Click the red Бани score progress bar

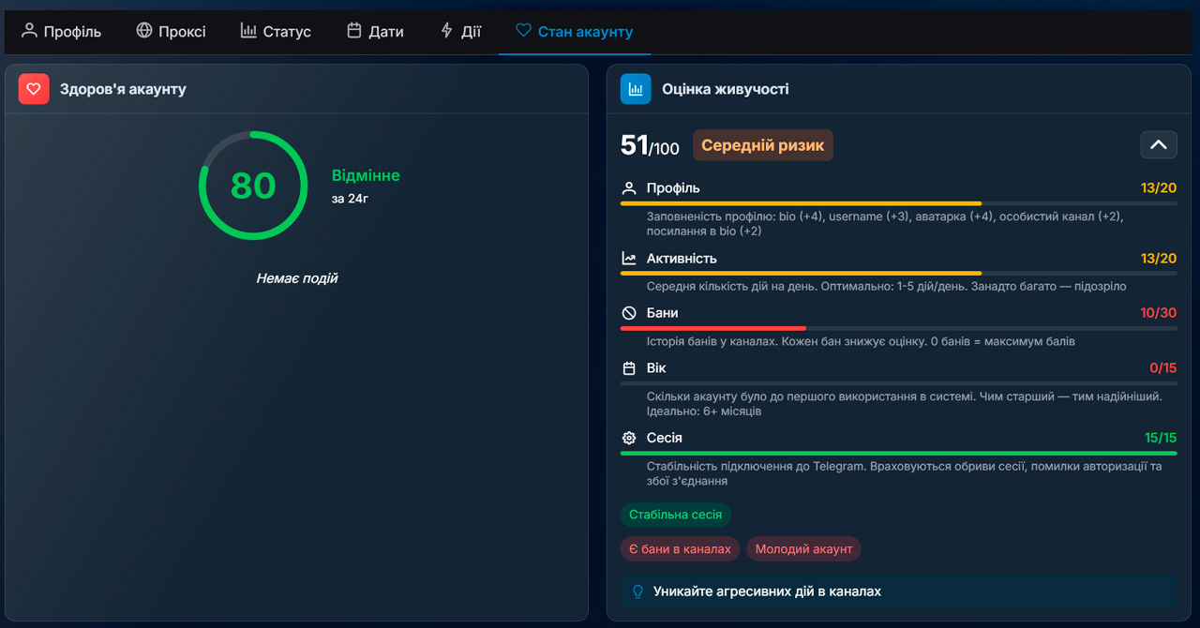[x=898, y=328]
